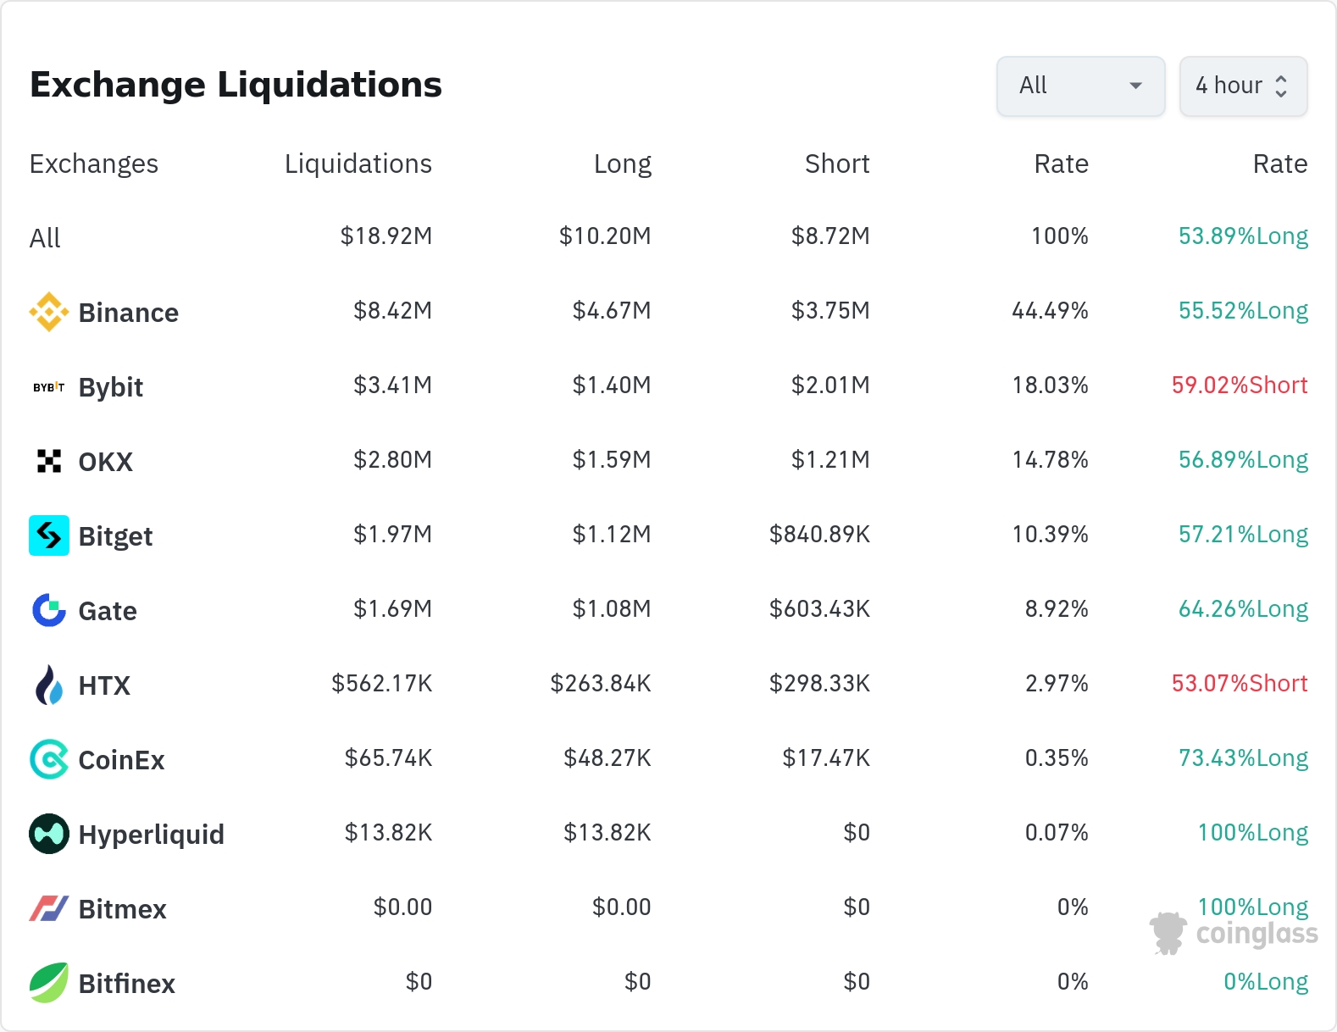Click the Binance exchange logo icon

pyautogui.click(x=49, y=312)
